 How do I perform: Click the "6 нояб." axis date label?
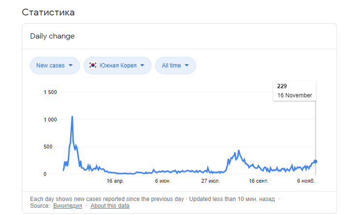coord(305,181)
